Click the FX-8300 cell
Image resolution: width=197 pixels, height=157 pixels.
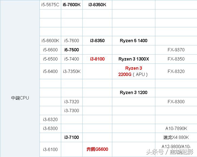(x=176, y=102)
